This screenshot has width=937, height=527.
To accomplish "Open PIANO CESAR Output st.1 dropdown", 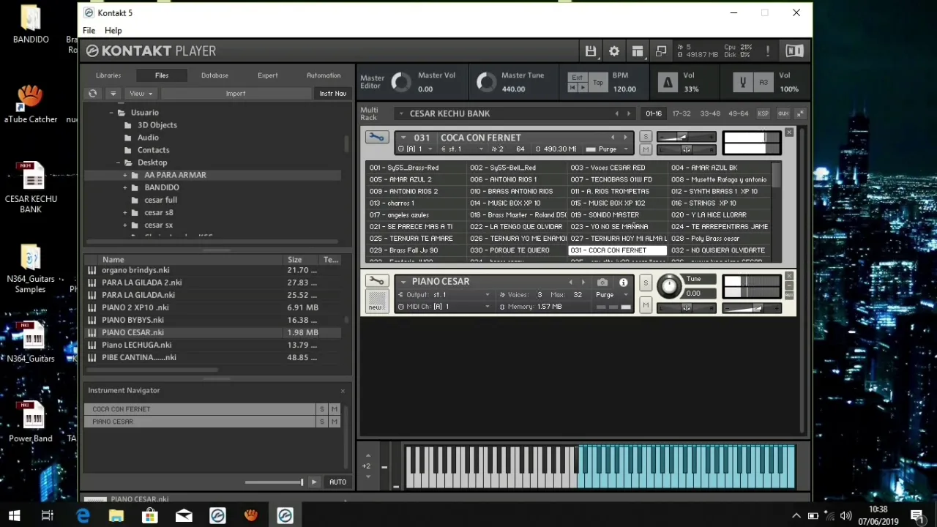I will 445,295.
